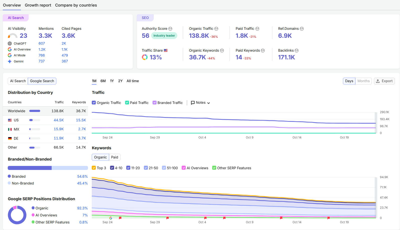
Task: Select the Worldwide country row
Action: tap(45, 111)
